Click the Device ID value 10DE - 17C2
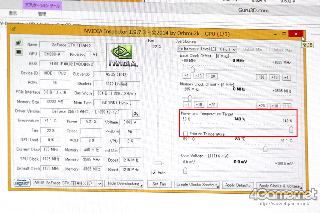Viewport: 320px width, 213px height. pos(54,73)
